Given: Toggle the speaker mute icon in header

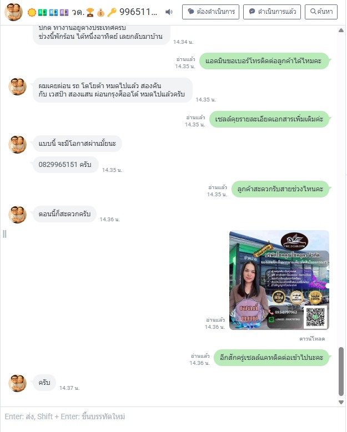Looking at the screenshot, I should tap(169, 12).
